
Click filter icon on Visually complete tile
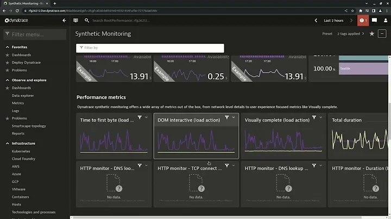314,117
